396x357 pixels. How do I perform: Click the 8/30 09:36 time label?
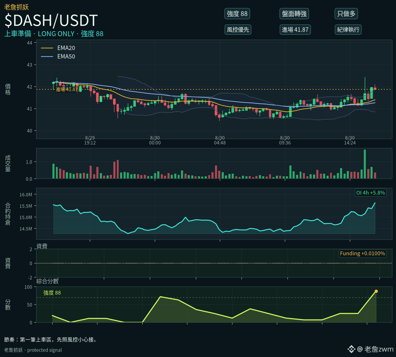coord(285,140)
